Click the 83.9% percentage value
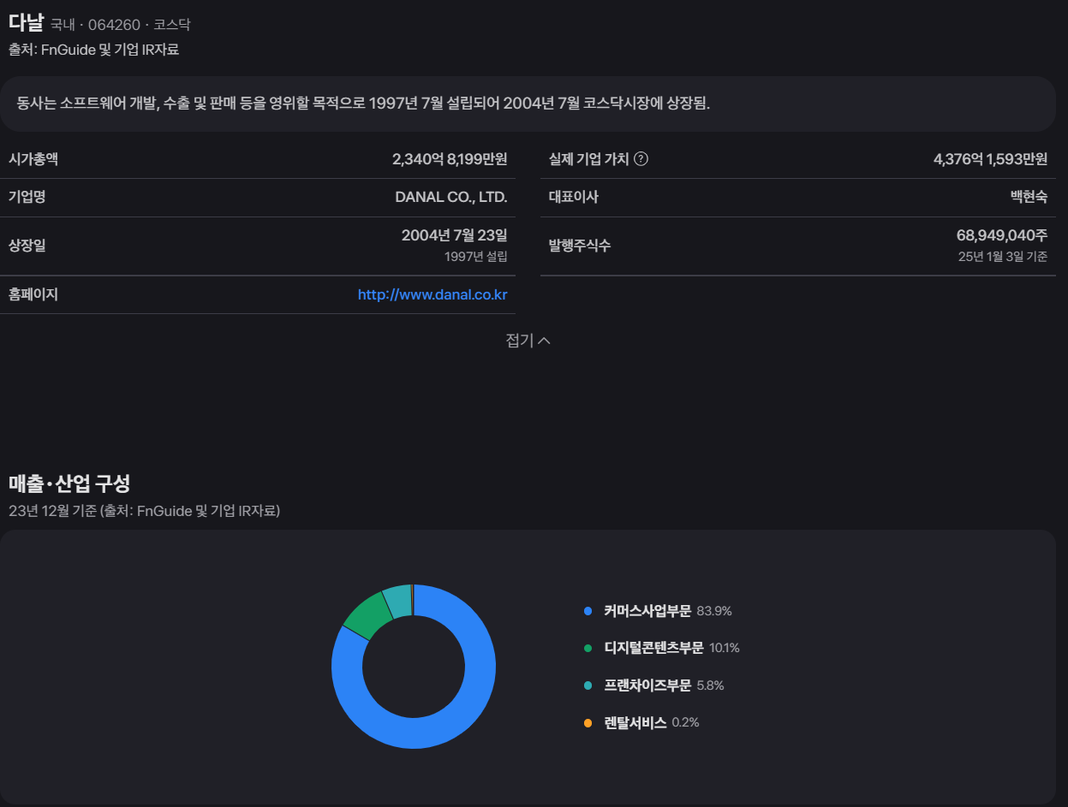Viewport: 1068px width, 807px height. pyautogui.click(x=714, y=611)
